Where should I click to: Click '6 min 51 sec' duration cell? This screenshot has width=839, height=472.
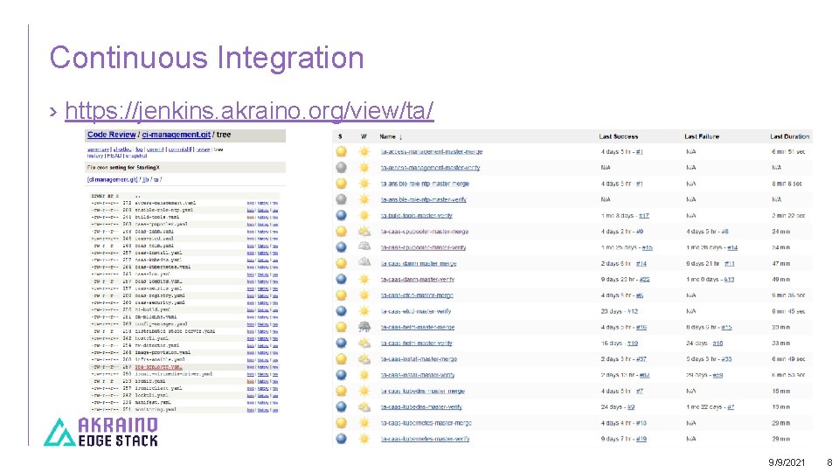coord(788,151)
